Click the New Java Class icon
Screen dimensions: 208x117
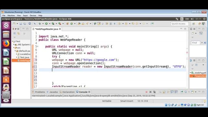coord(71,24)
